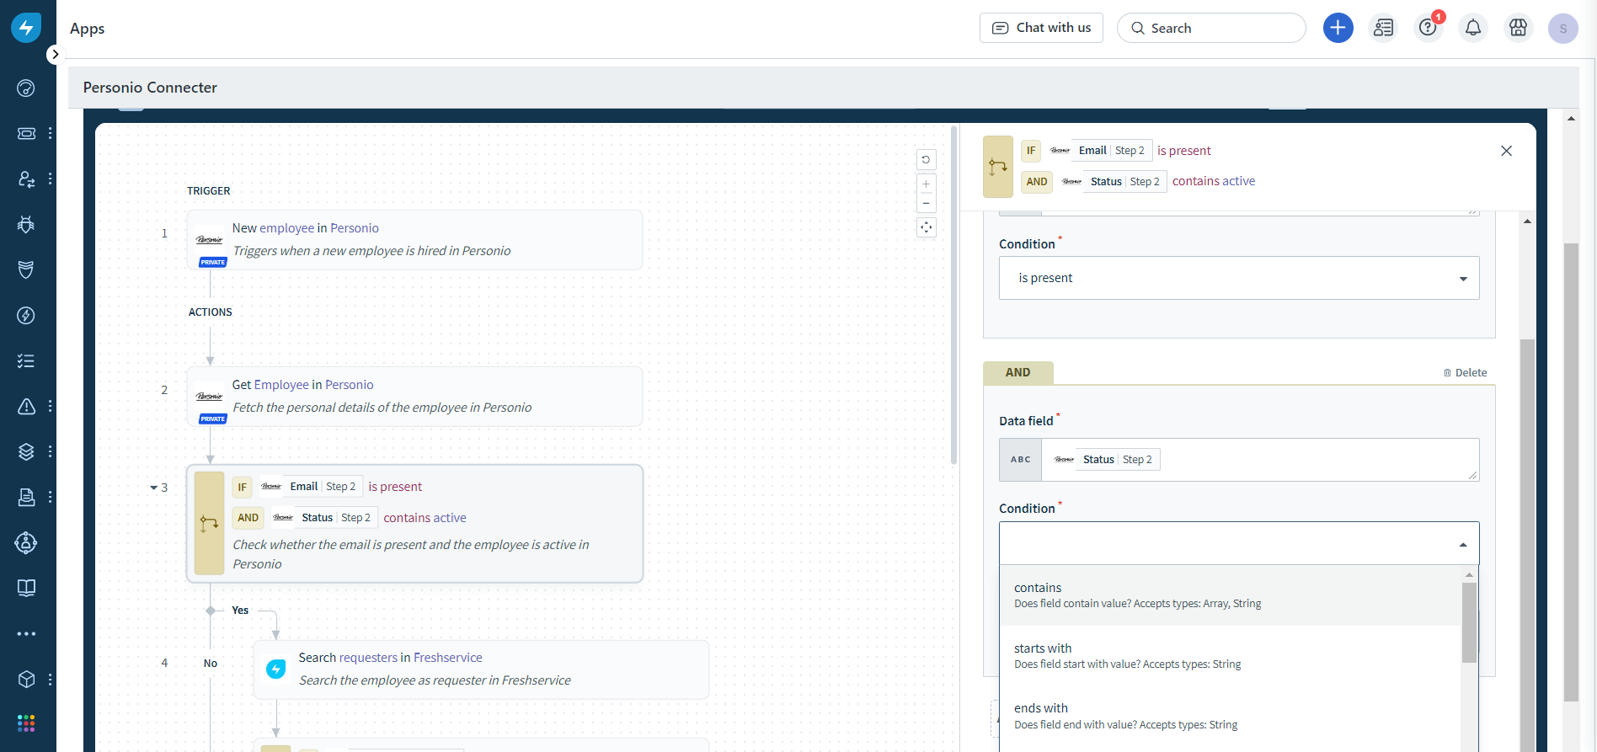The width and height of the screenshot is (1597, 752).
Task: Open the shield icon in sidebar
Action: point(26,269)
